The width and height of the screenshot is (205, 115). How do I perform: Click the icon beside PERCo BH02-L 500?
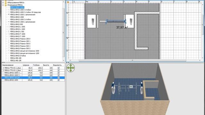coord(9,31)
